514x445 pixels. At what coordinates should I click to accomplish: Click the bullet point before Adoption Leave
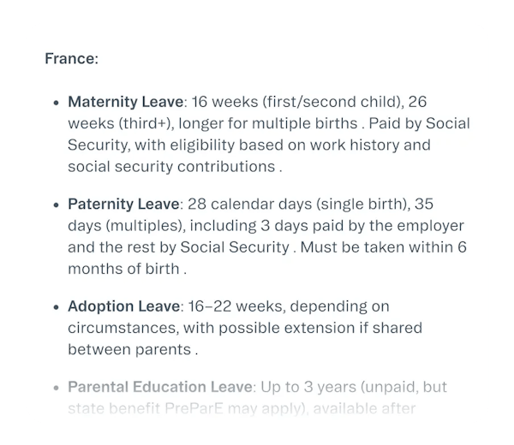54,308
